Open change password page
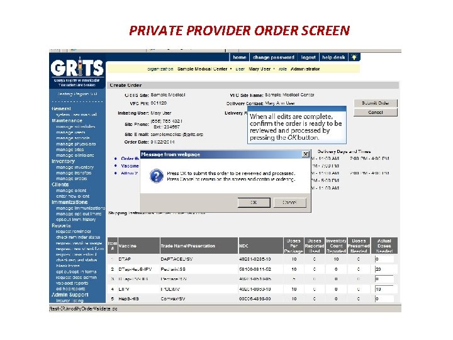Screen dimensions: 453x340 click(273, 57)
